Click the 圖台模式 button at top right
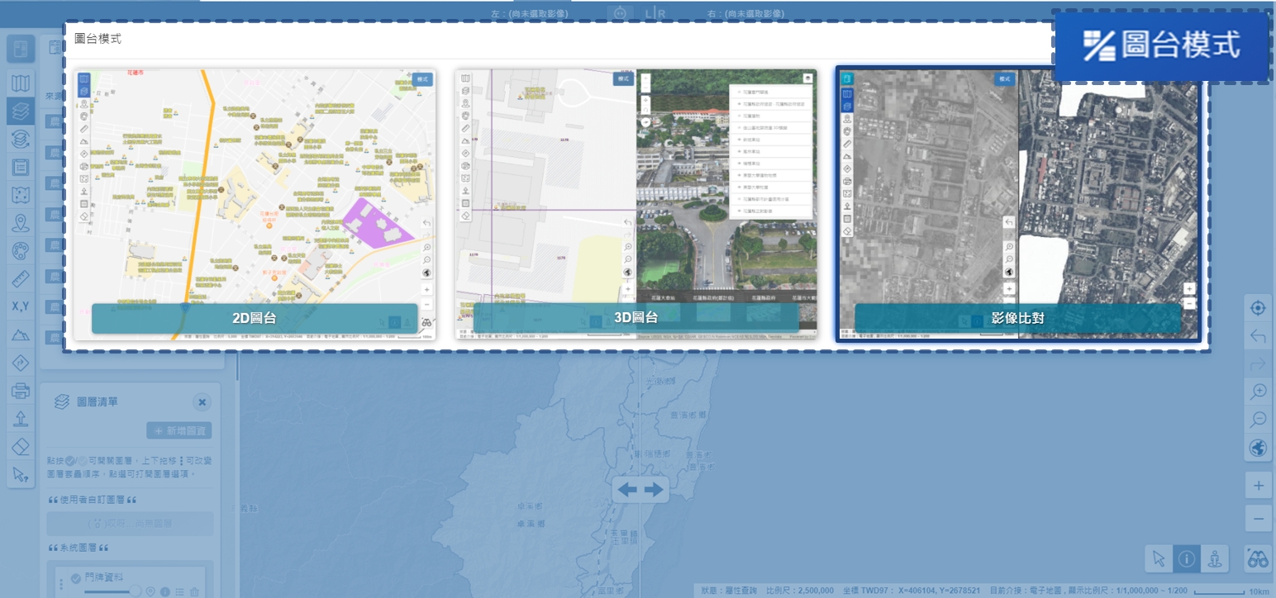1276x598 pixels. coord(1161,45)
